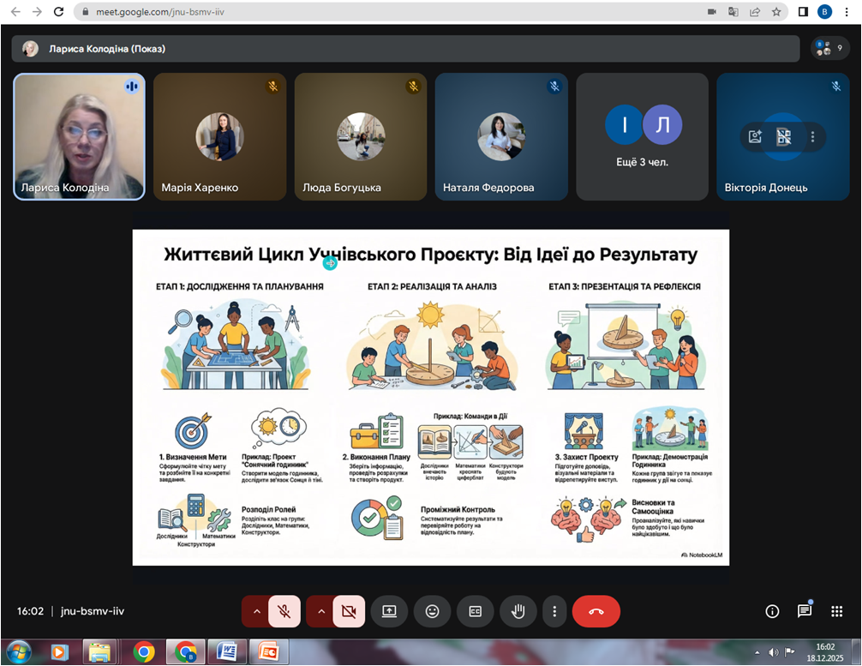Open three-dot menu on Вікторія Донець tile
Image resolution: width=862 pixels, height=666 pixels.
point(812,136)
